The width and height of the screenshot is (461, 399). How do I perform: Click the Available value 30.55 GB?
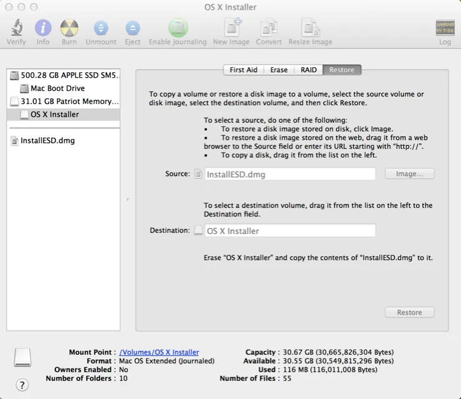click(338, 361)
